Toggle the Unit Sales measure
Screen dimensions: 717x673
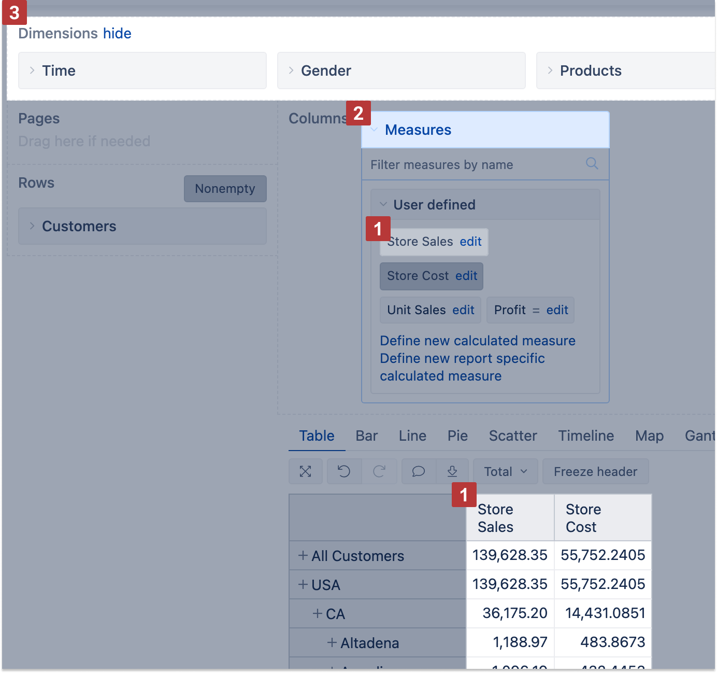pos(416,310)
